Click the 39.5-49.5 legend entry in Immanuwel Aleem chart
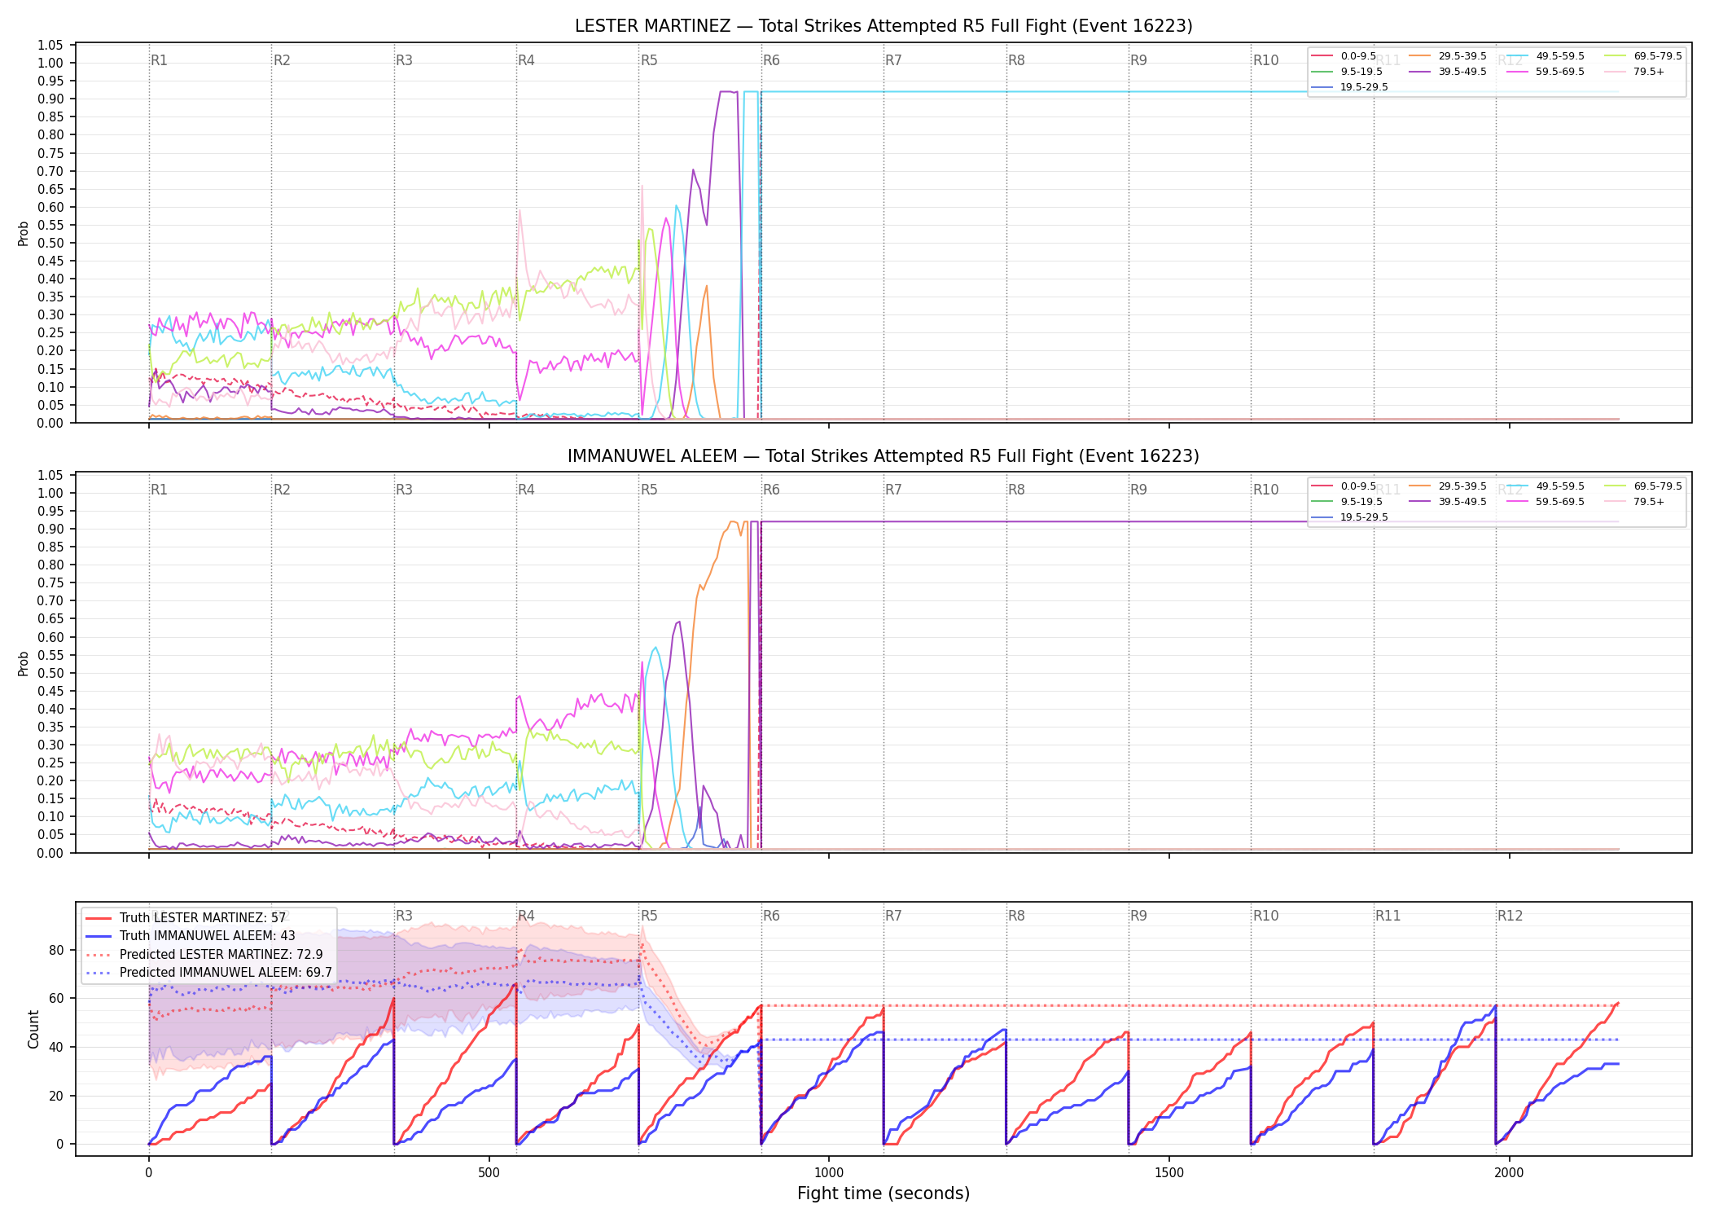This screenshot has height=1222, width=1710. 1448,502
